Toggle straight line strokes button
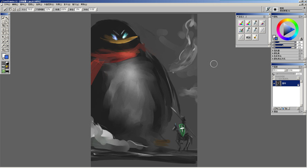 (14, 9)
